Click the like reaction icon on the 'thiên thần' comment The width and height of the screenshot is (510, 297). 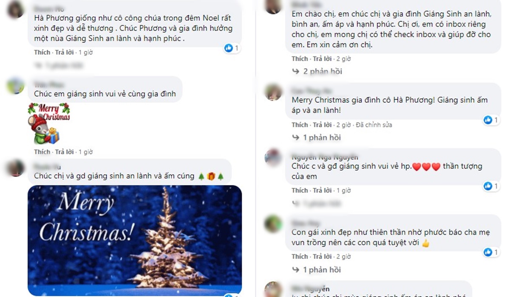pos(488,252)
